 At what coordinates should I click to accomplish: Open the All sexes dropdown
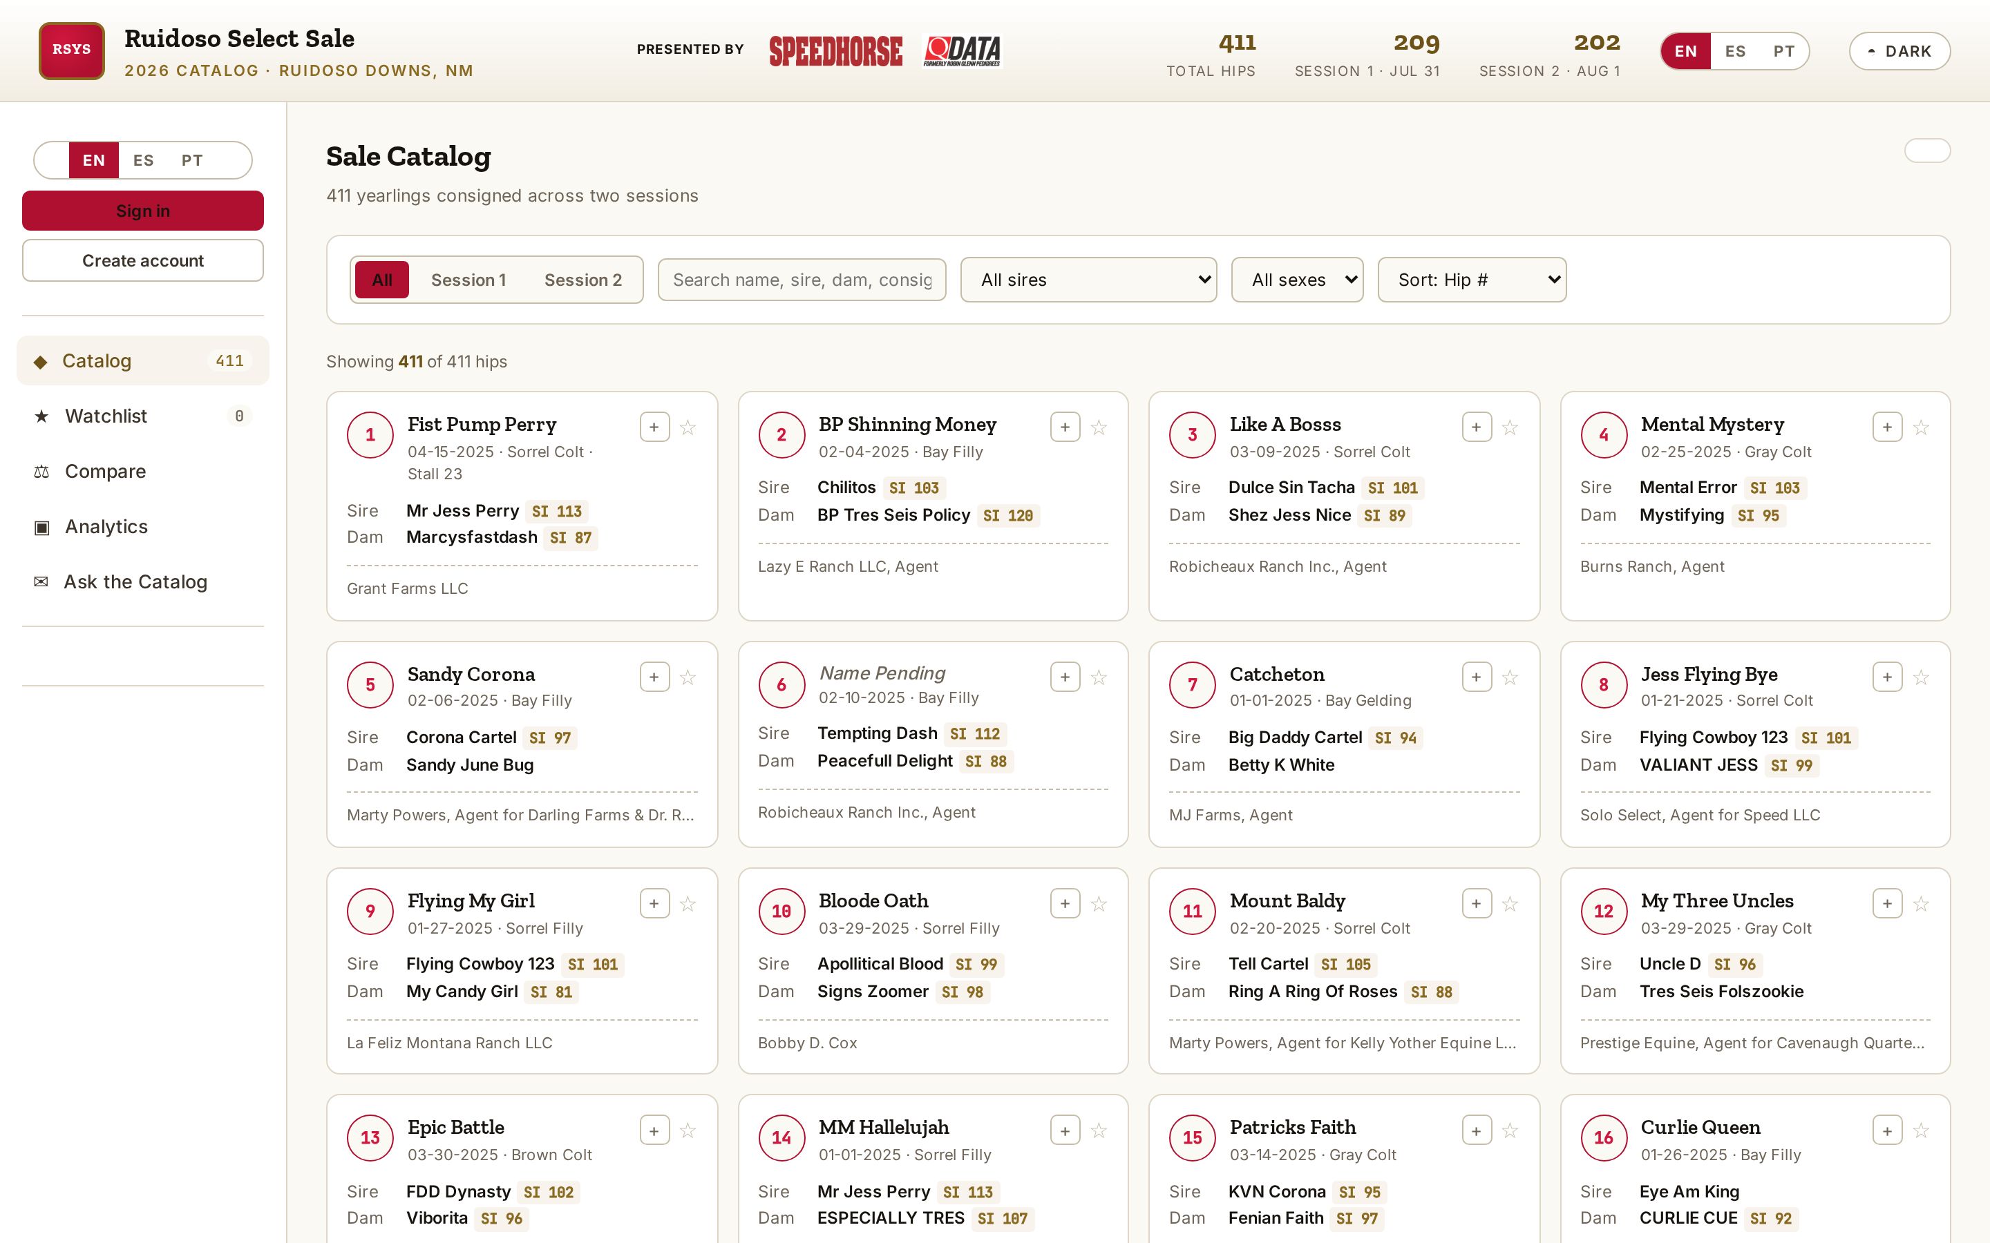[x=1297, y=280]
